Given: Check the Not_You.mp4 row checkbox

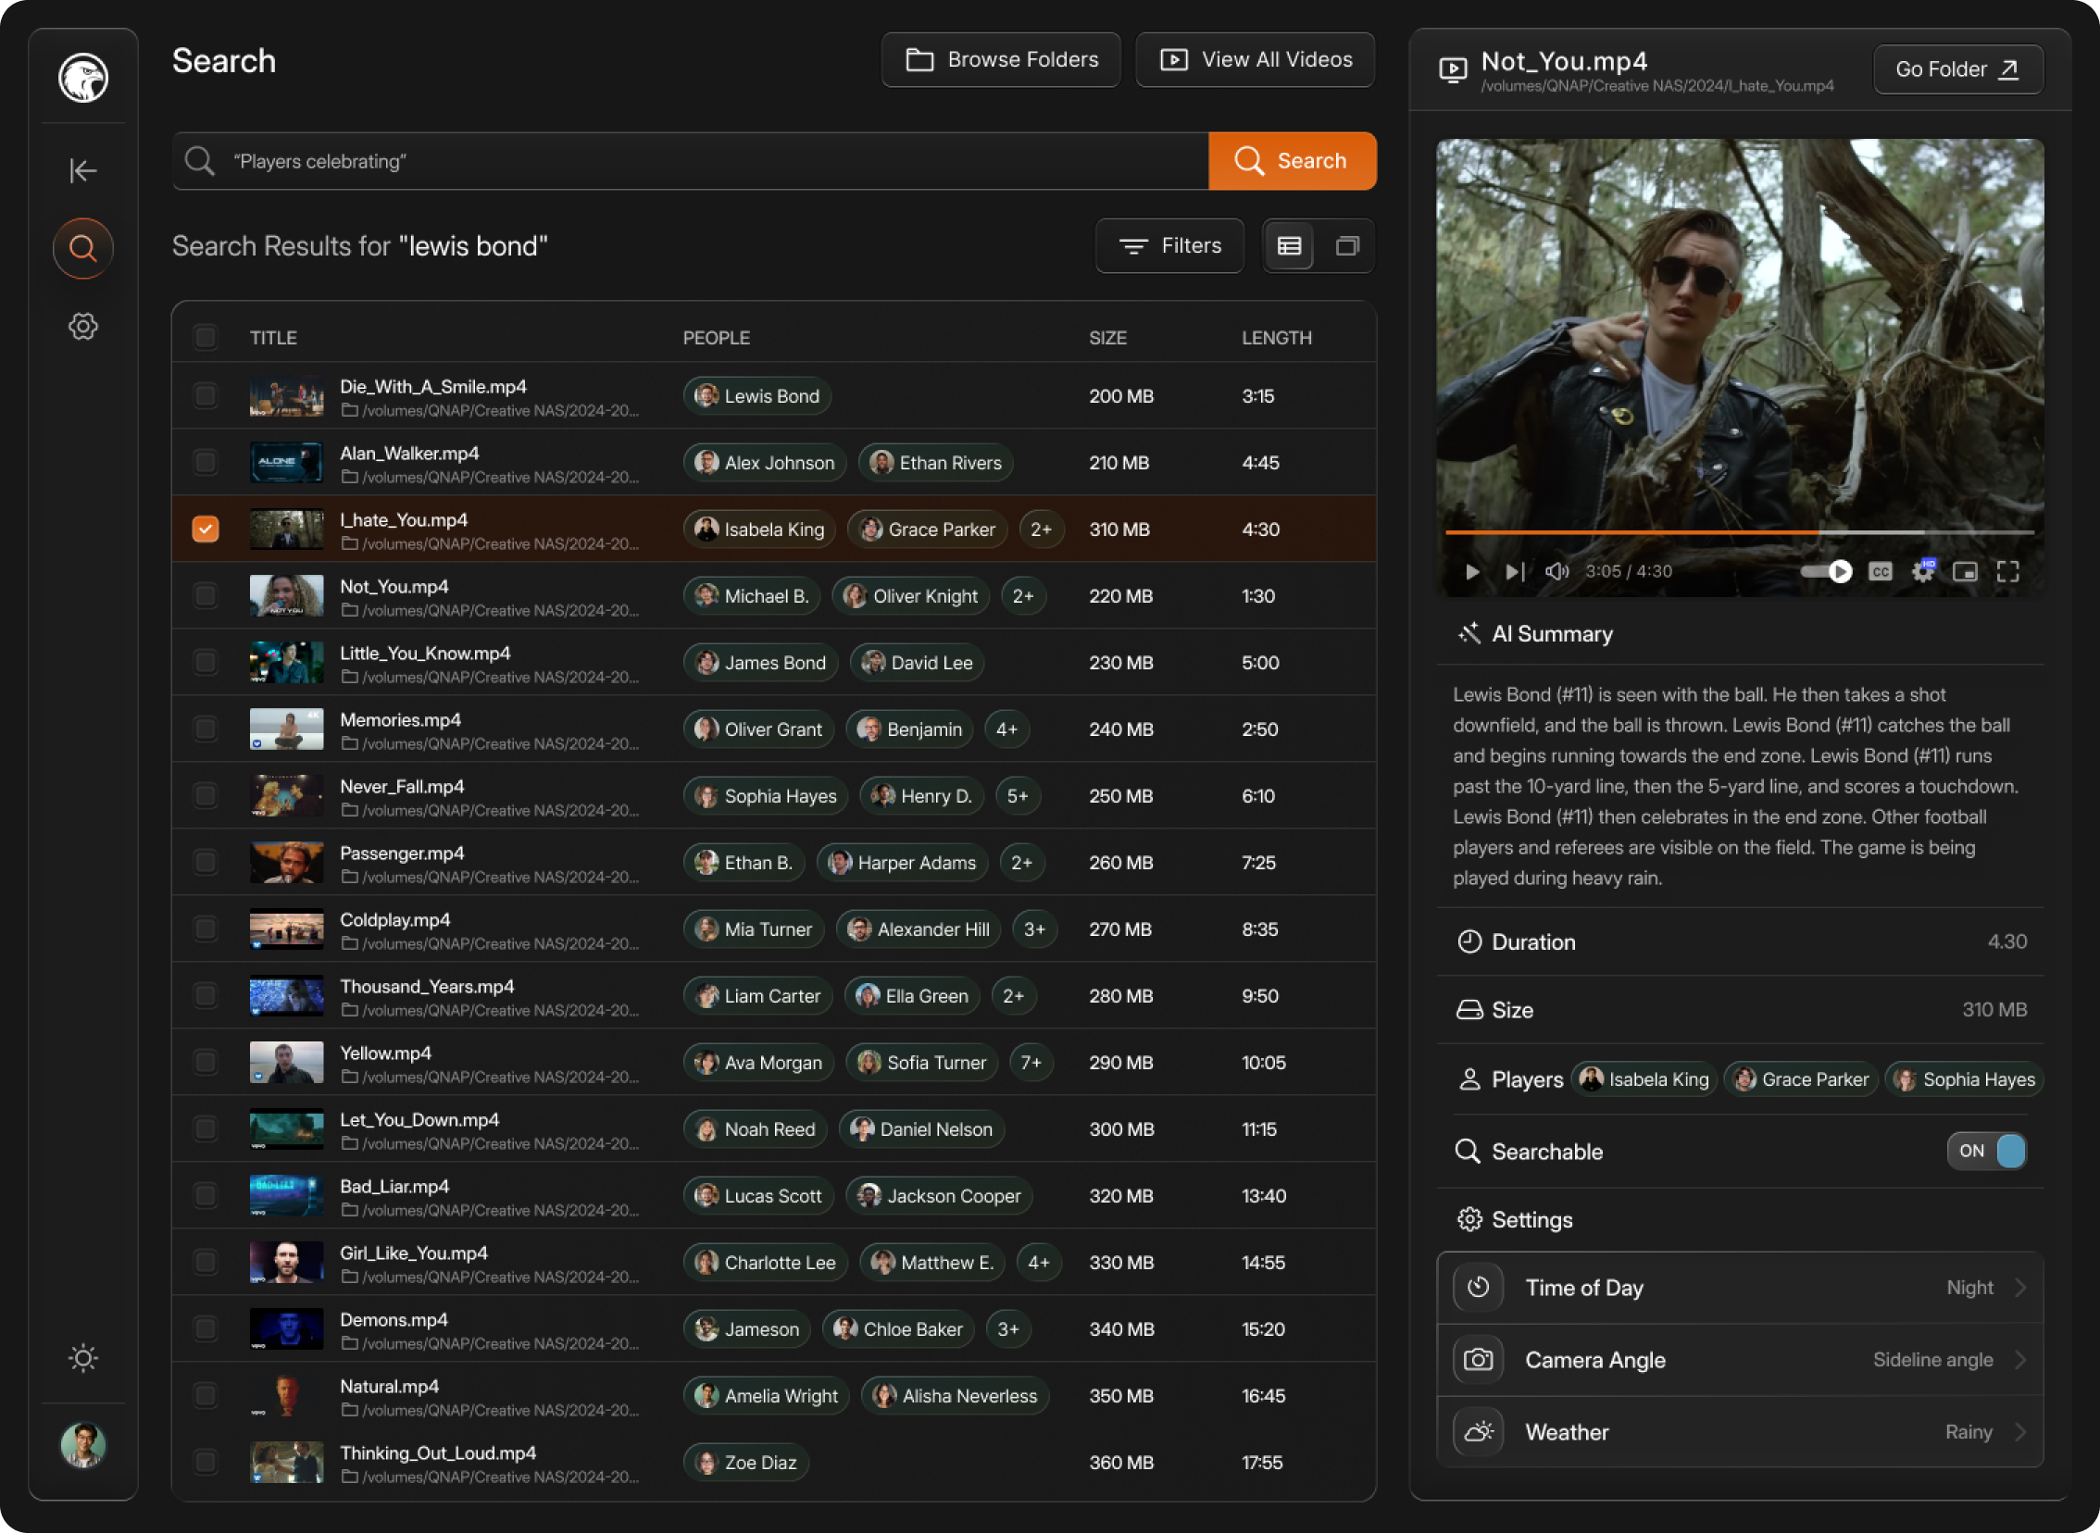Looking at the screenshot, I should pos(205,595).
